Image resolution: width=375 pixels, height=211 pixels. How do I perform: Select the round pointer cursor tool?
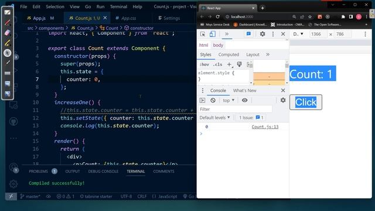[x=8, y=53]
